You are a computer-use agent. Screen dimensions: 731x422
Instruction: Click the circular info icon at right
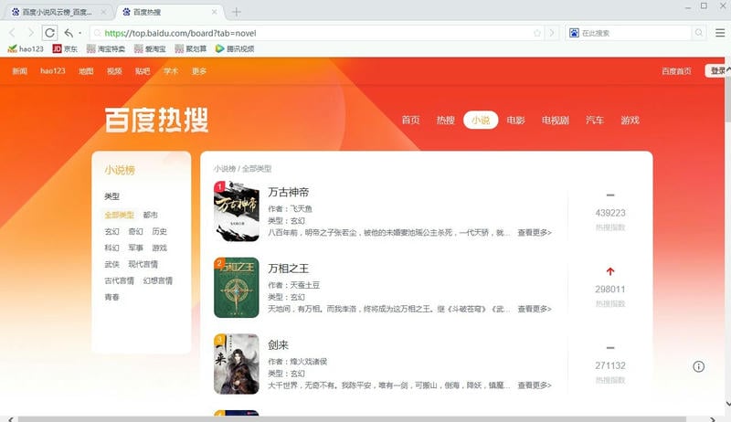click(x=698, y=366)
